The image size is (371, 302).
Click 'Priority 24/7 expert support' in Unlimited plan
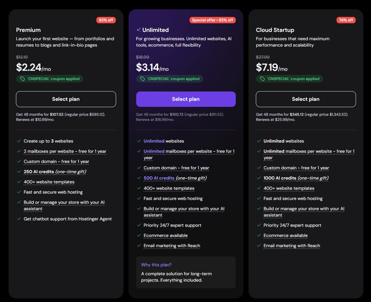[x=172, y=225]
